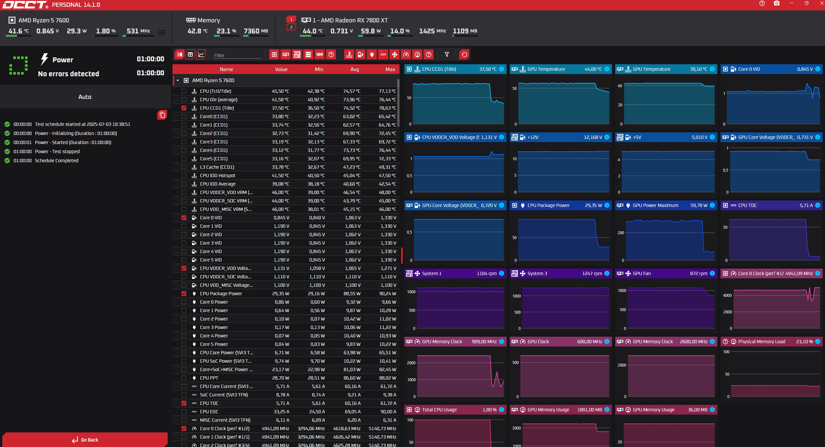
Task: Toggle the temperature sensors filter icon
Action: click(349, 54)
